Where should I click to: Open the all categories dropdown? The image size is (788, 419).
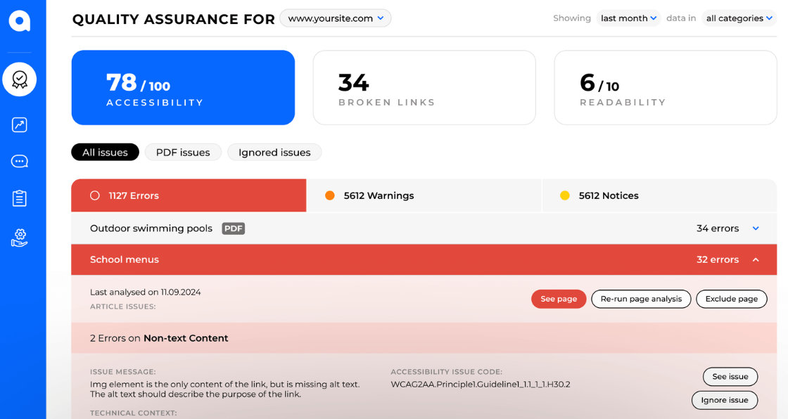pyautogui.click(x=739, y=18)
